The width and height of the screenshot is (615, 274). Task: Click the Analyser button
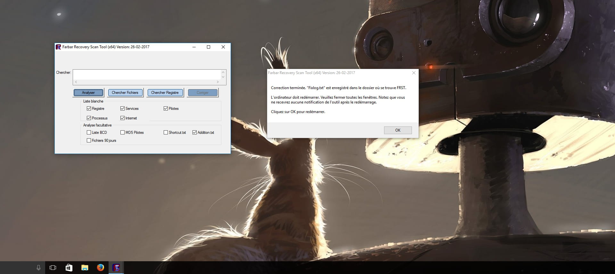88,93
